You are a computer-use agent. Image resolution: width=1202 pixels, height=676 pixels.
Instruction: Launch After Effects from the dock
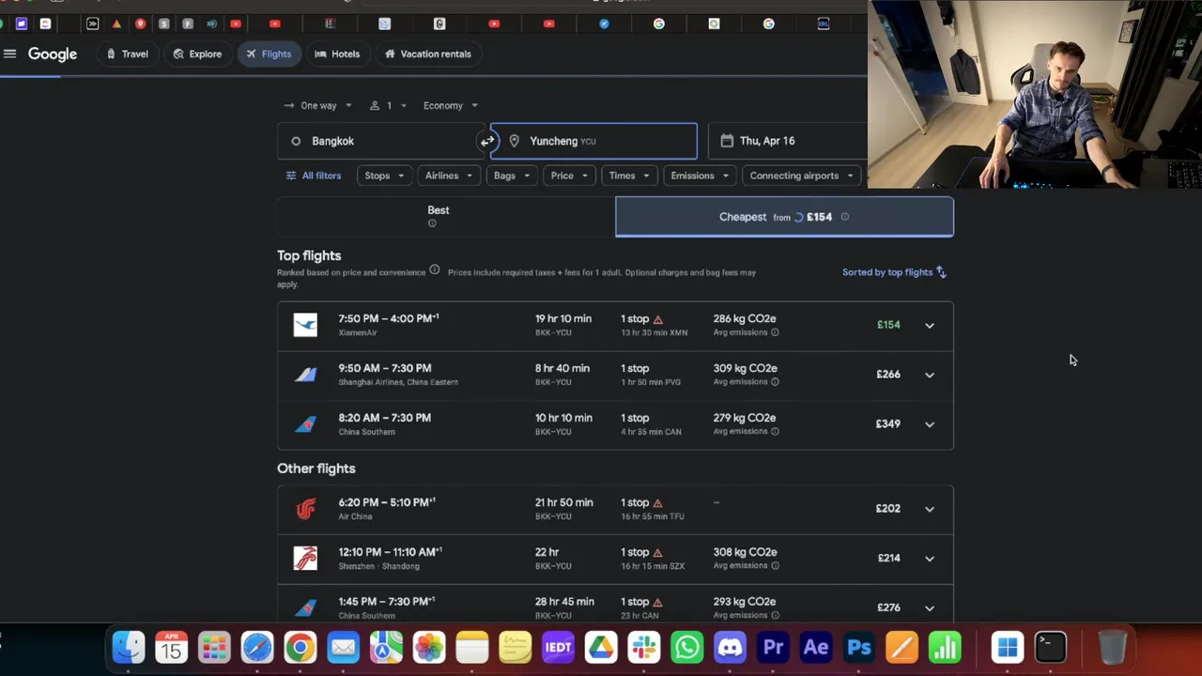point(816,647)
